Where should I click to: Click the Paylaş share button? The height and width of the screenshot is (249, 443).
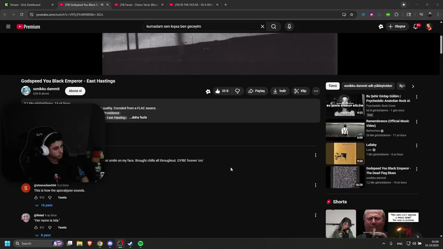(256, 91)
